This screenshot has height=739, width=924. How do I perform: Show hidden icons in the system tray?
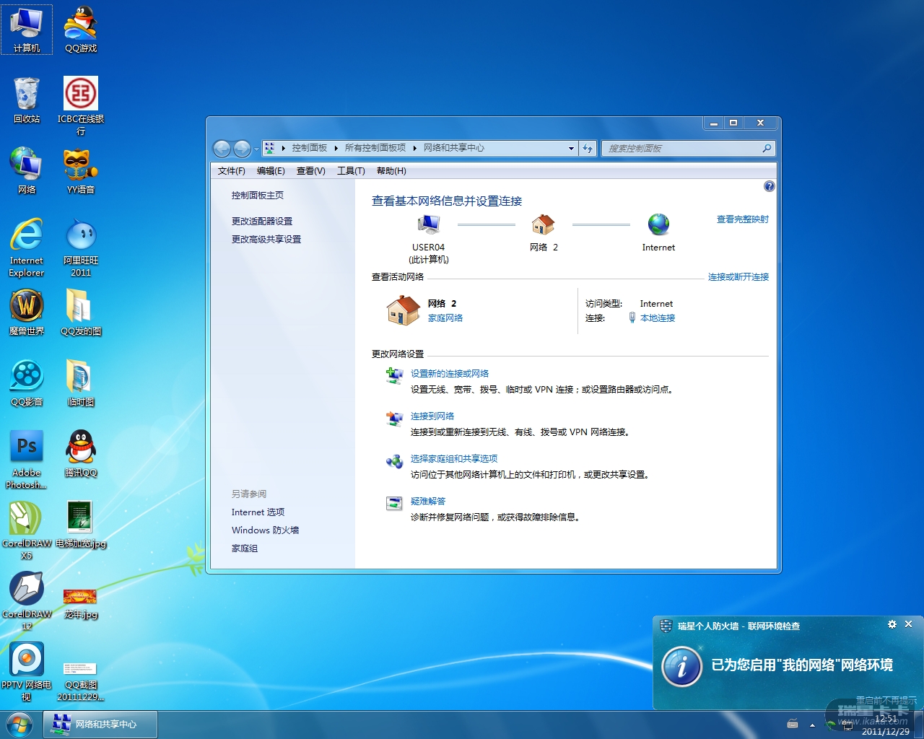[812, 725]
